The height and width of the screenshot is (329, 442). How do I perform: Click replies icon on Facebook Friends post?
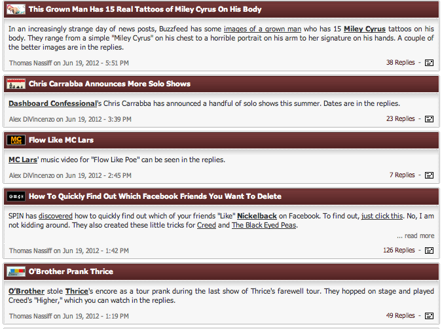tap(430, 251)
